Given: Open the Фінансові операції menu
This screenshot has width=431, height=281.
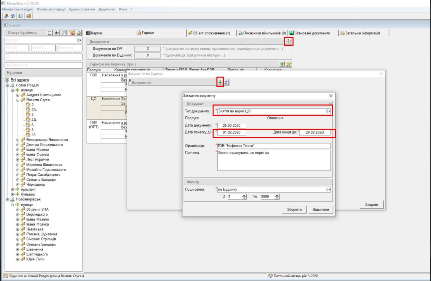Looking at the screenshot, I should click(51, 9).
